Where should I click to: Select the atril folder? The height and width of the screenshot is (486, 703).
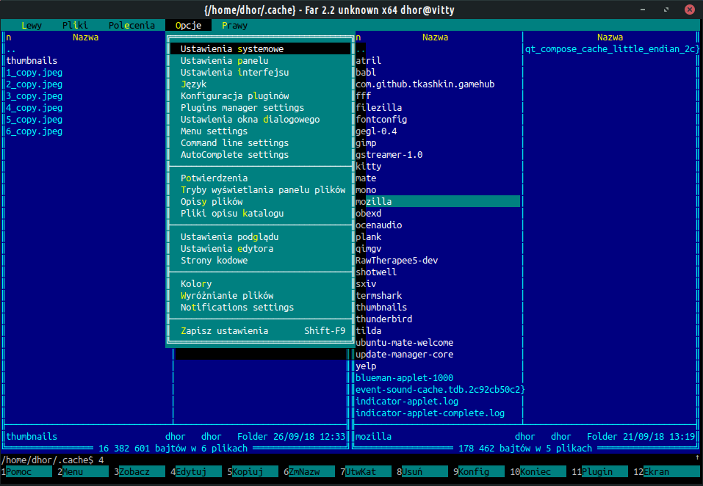click(x=369, y=60)
